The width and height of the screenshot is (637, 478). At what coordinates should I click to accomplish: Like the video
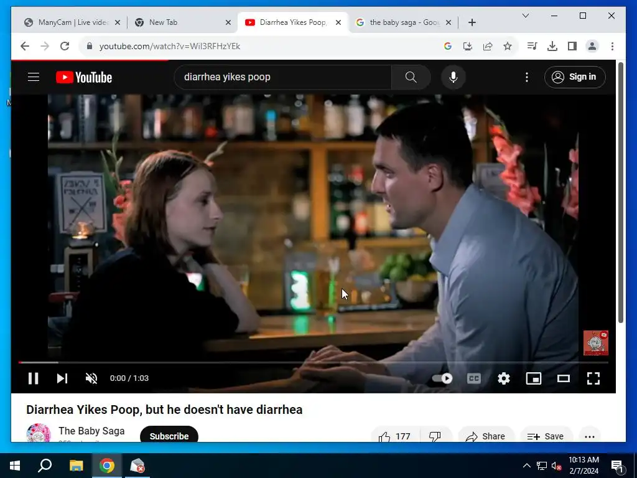coord(395,435)
